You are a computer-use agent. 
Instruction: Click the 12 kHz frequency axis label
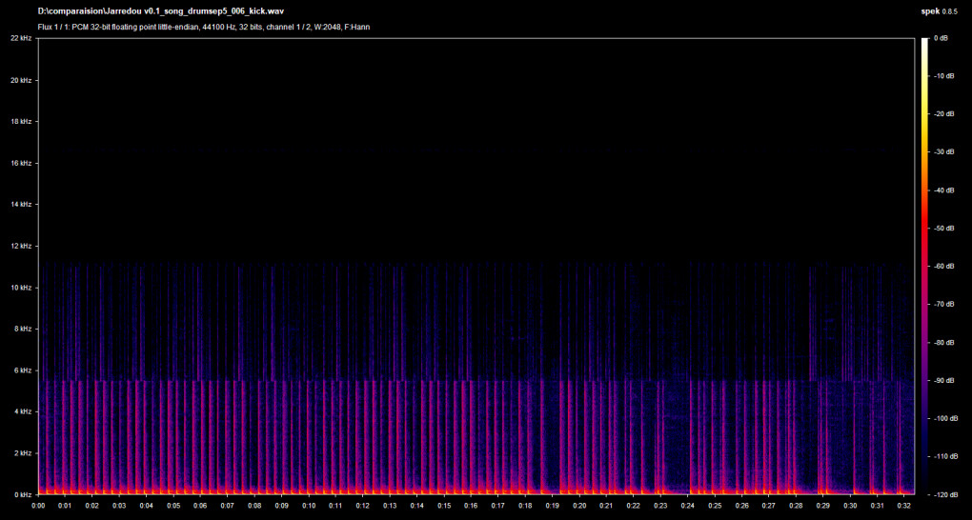22,246
